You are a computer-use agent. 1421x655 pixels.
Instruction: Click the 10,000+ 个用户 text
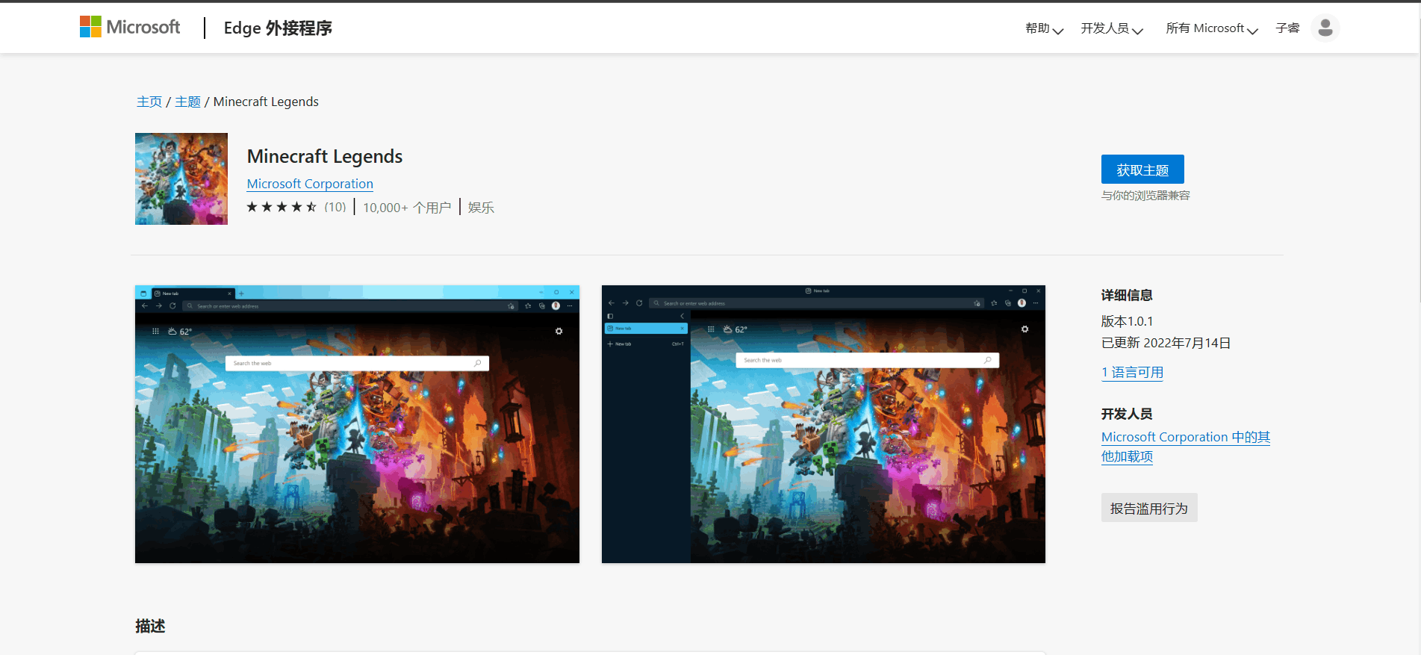pyautogui.click(x=407, y=208)
